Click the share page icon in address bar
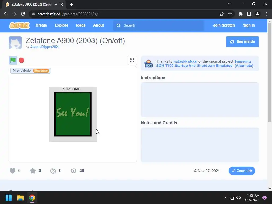 pyautogui.click(x=222, y=14)
